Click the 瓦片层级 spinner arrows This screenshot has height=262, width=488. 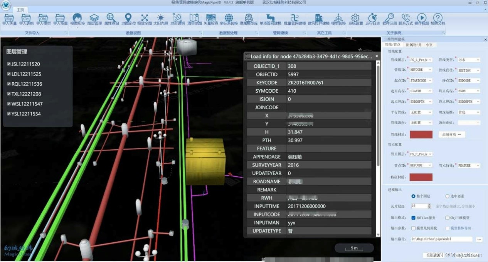click(428, 206)
